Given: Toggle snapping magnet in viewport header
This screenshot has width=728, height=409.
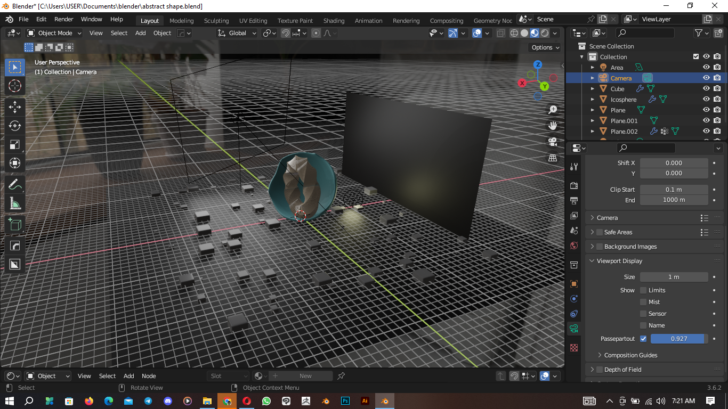Looking at the screenshot, I should [x=286, y=33].
